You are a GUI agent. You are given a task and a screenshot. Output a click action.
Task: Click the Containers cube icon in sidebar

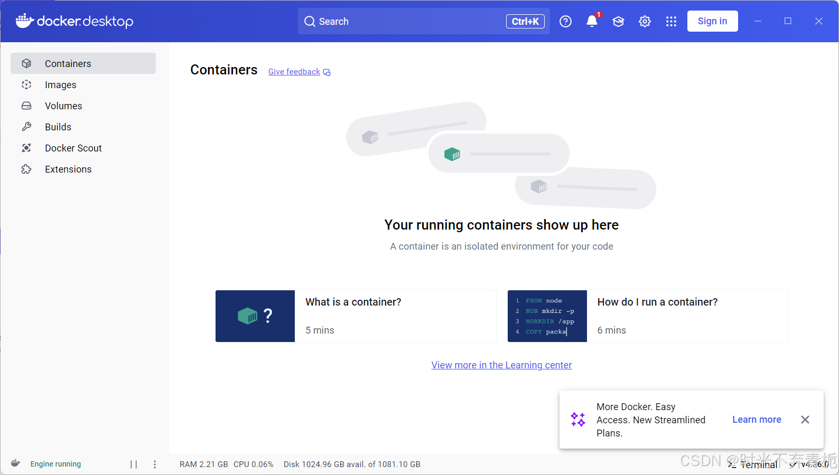point(26,63)
